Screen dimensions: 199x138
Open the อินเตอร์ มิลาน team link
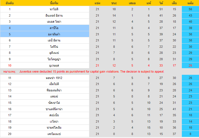point(54,15)
